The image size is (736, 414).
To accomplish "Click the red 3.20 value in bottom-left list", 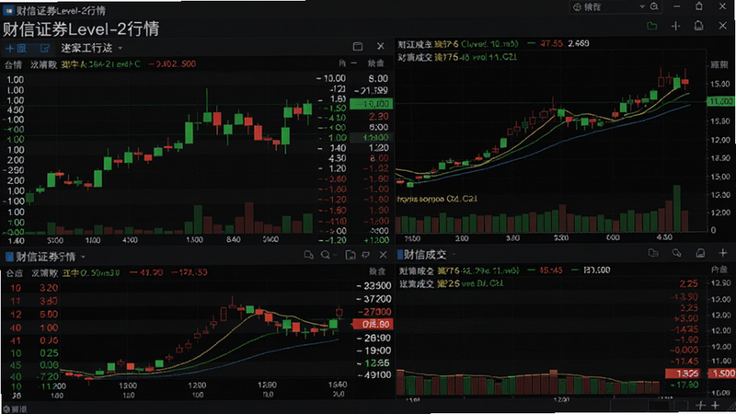I will [x=49, y=288].
